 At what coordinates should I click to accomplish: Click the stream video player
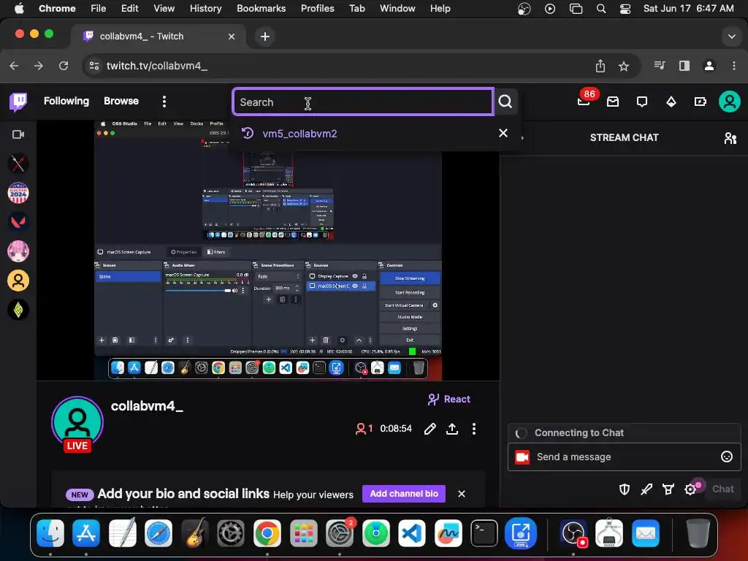268,251
